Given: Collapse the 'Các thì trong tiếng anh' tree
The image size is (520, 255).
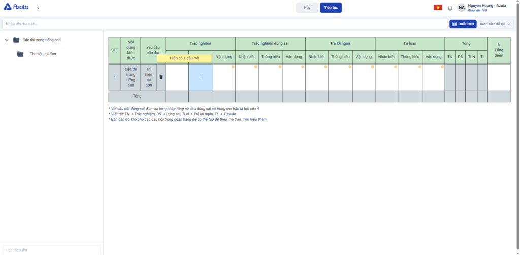Looking at the screenshot, I should (6, 40).
